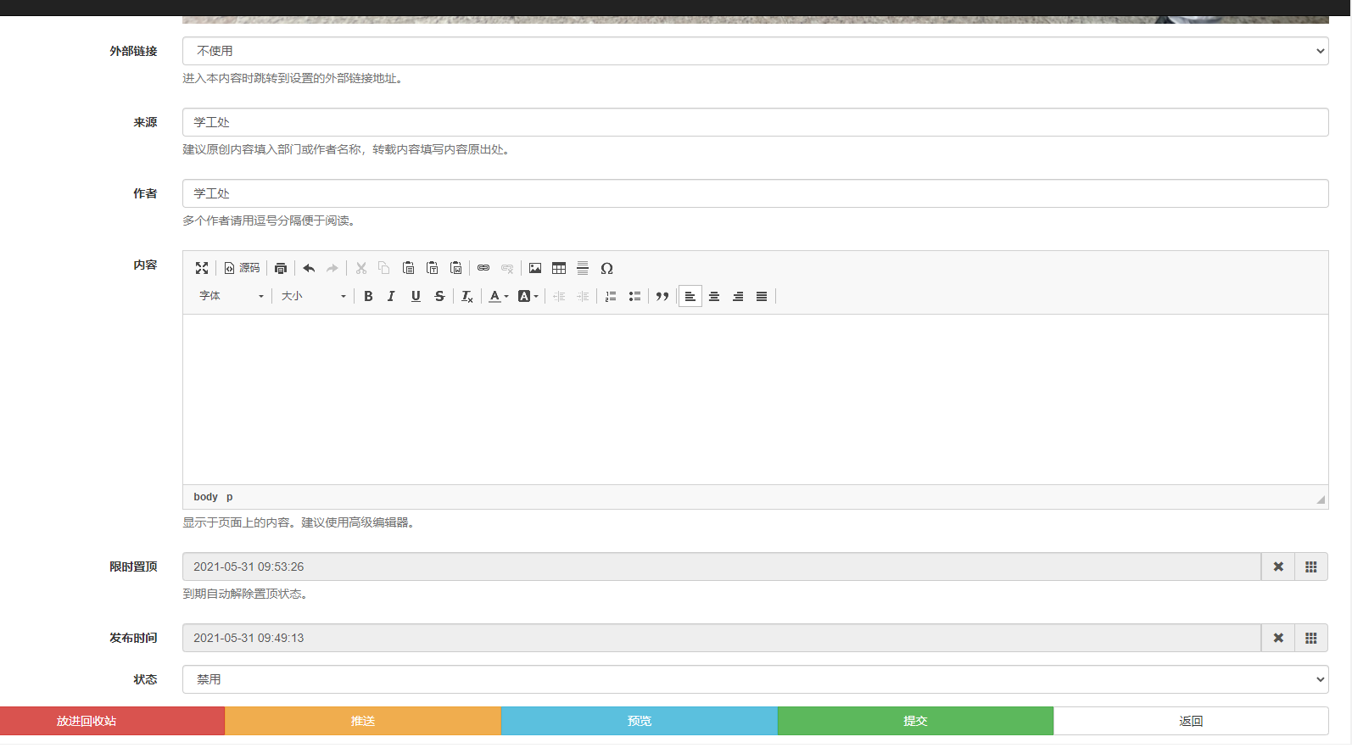Open the 状态 status dropdown
Screen dimensions: 1352x748
click(755, 679)
